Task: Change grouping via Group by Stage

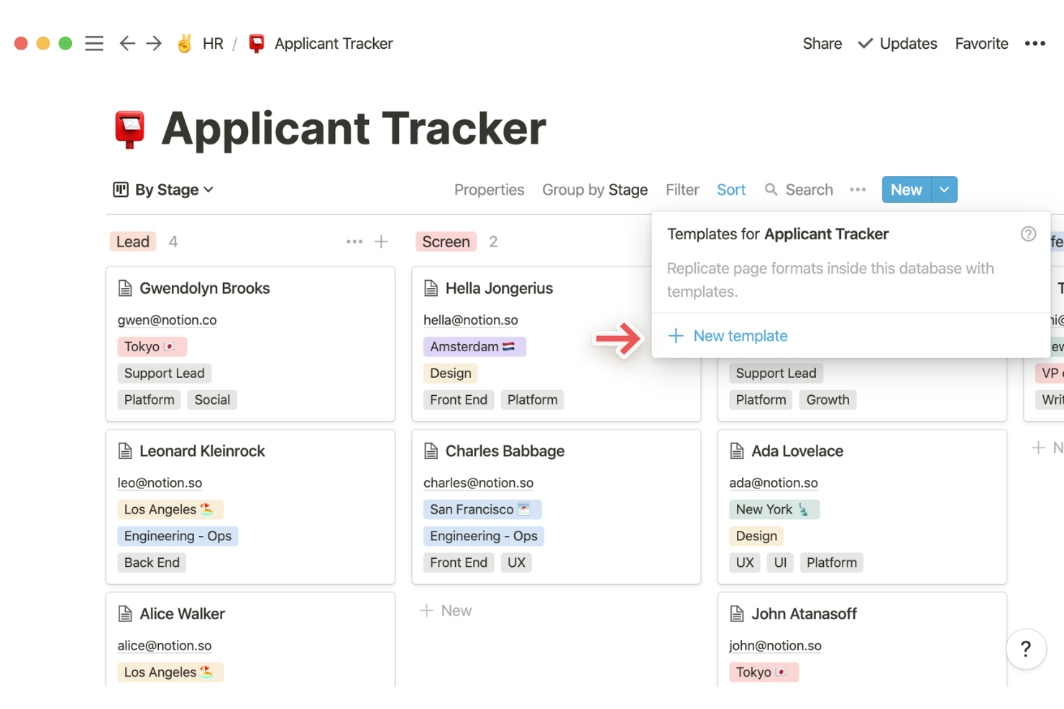Action: pos(595,190)
